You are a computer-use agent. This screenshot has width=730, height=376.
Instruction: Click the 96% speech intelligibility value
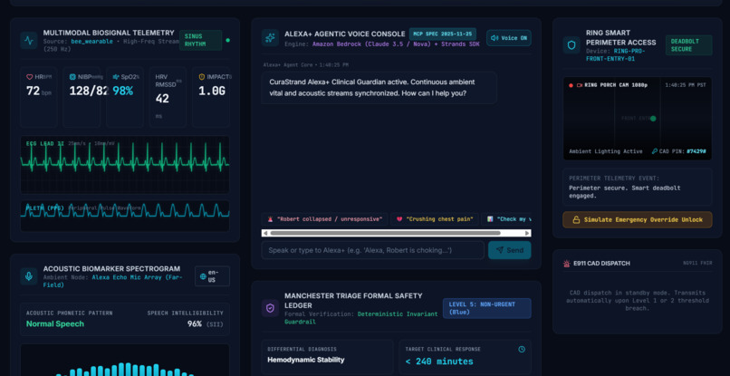tap(194, 323)
